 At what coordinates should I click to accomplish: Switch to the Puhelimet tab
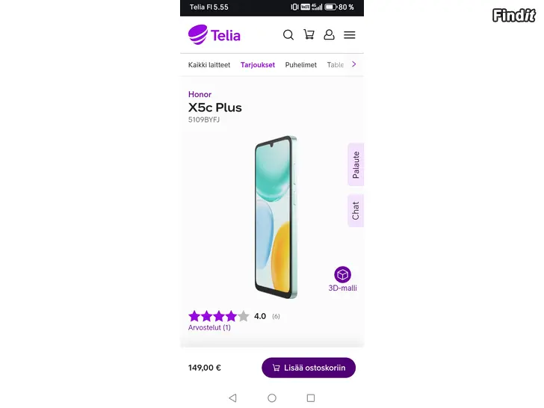(x=301, y=65)
